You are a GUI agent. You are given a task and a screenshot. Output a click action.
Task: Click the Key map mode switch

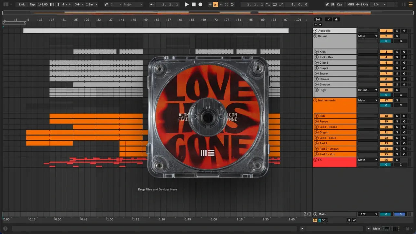(339, 5)
